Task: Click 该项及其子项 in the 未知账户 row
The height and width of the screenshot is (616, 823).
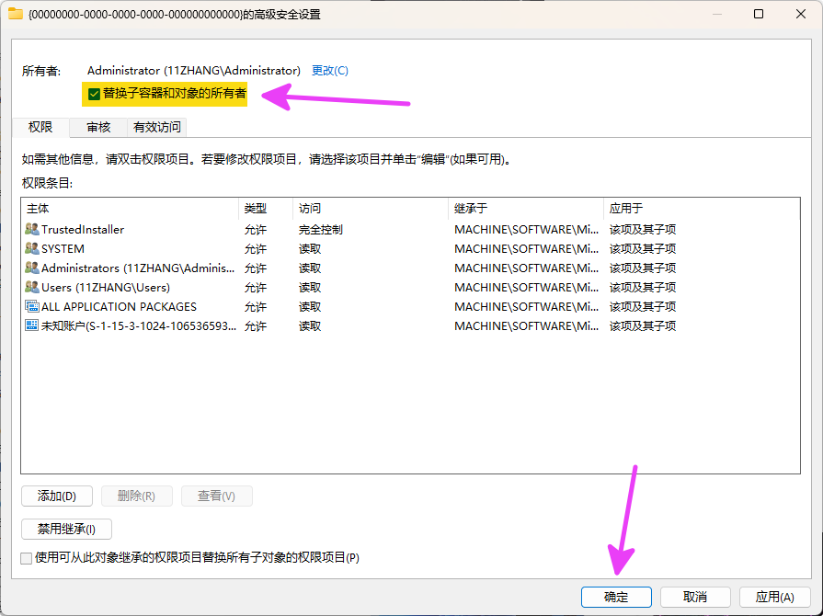Action: 643,325
